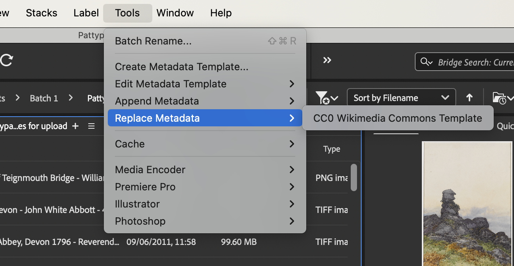Toggle ascending sort order arrow

pyautogui.click(x=469, y=98)
